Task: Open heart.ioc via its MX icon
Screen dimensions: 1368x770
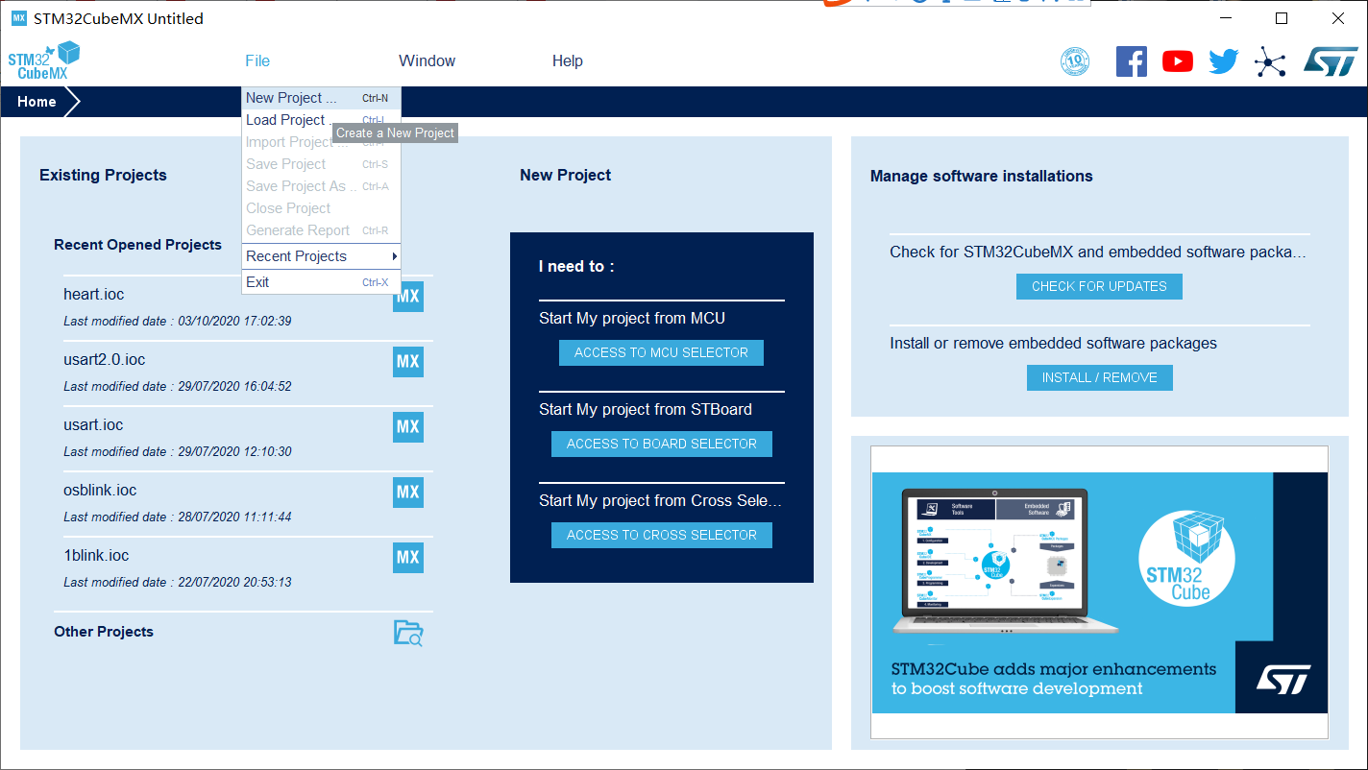Action: tap(408, 297)
